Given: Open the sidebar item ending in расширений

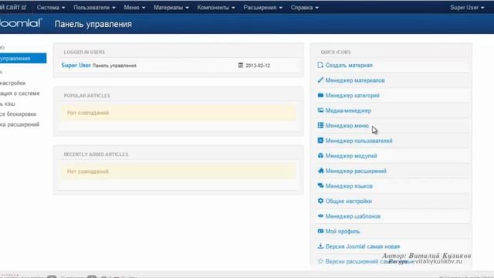Looking at the screenshot, I should click(x=20, y=124).
